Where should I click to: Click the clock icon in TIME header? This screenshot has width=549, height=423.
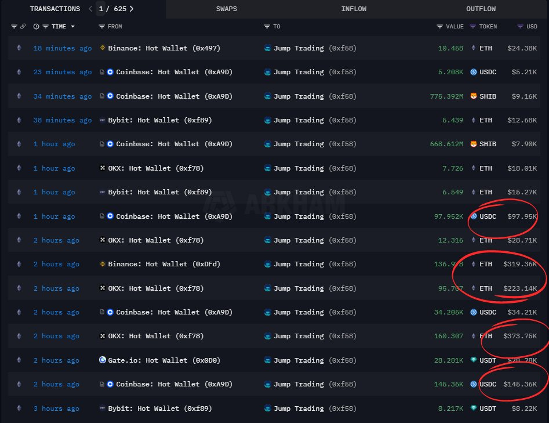(36, 27)
